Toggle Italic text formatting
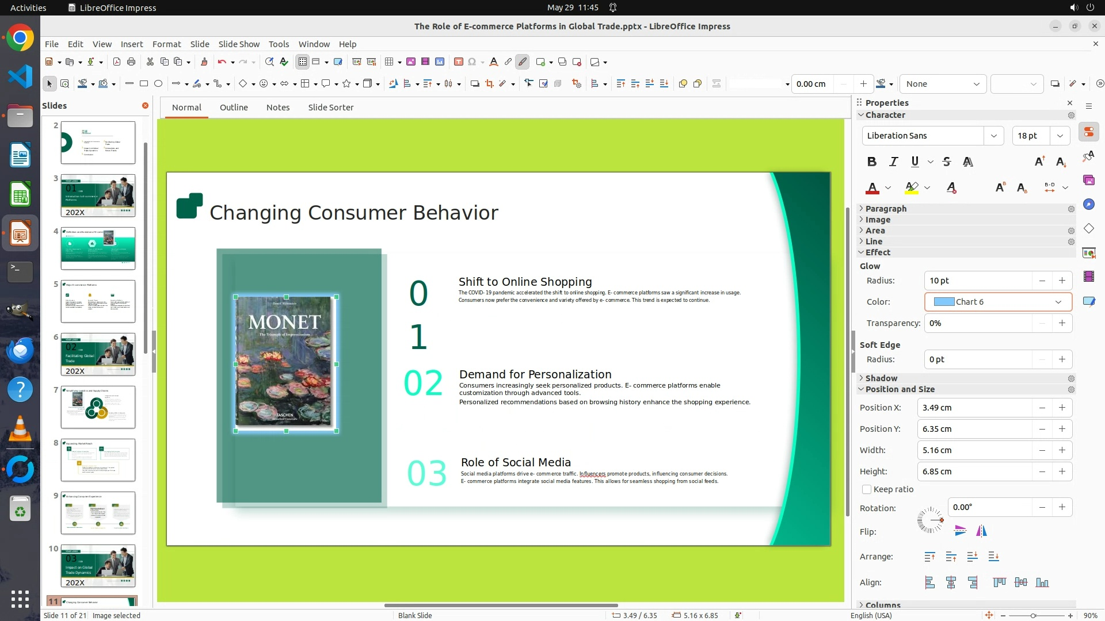This screenshot has width=1105, height=621. [893, 162]
